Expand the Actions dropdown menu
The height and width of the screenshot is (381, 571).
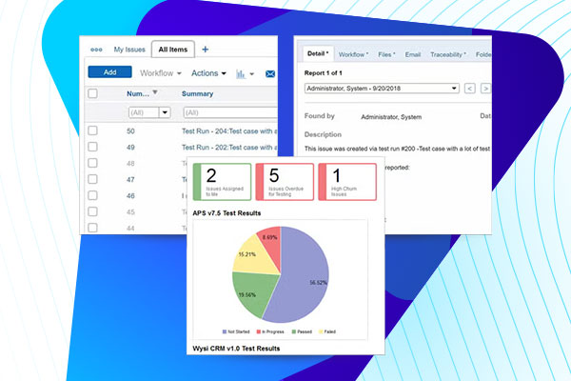(209, 73)
